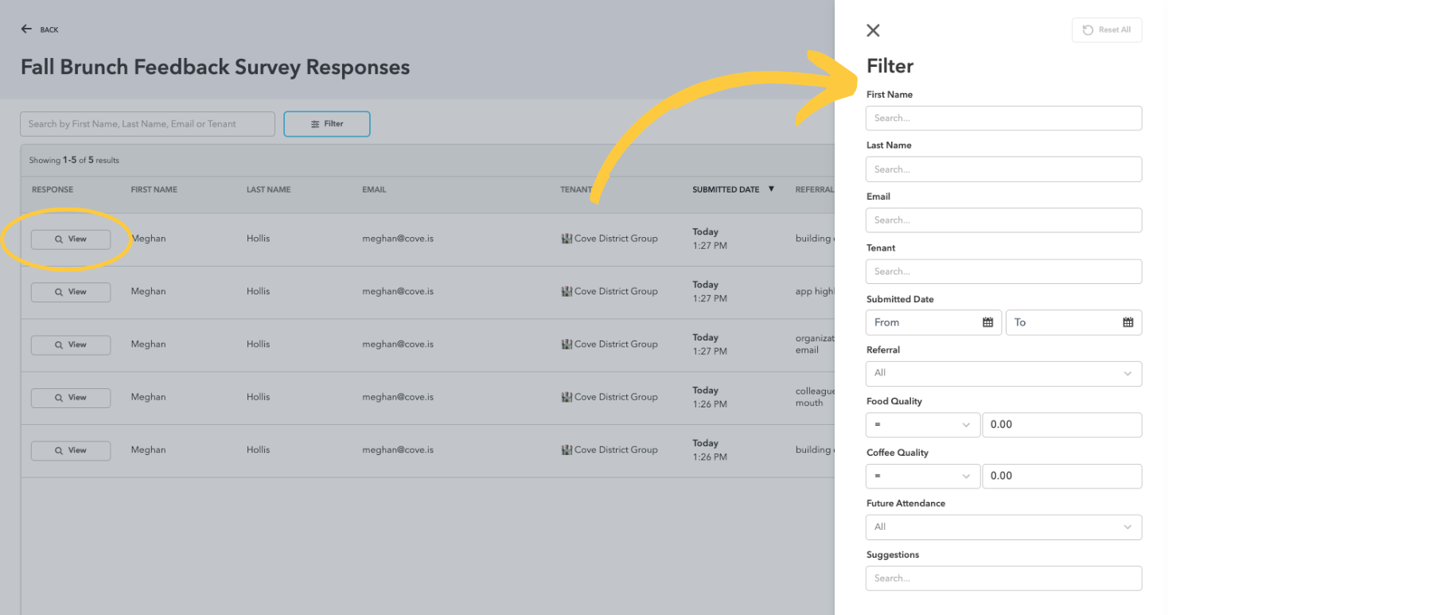The image size is (1433, 615).
Task: Focus the Suggestions search field
Action: [1003, 578]
